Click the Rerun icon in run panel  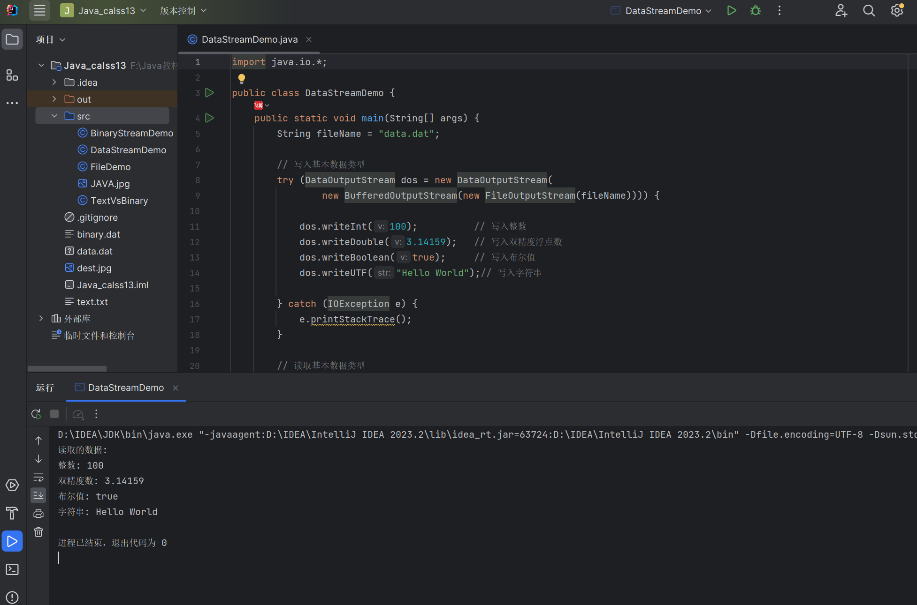tap(36, 414)
